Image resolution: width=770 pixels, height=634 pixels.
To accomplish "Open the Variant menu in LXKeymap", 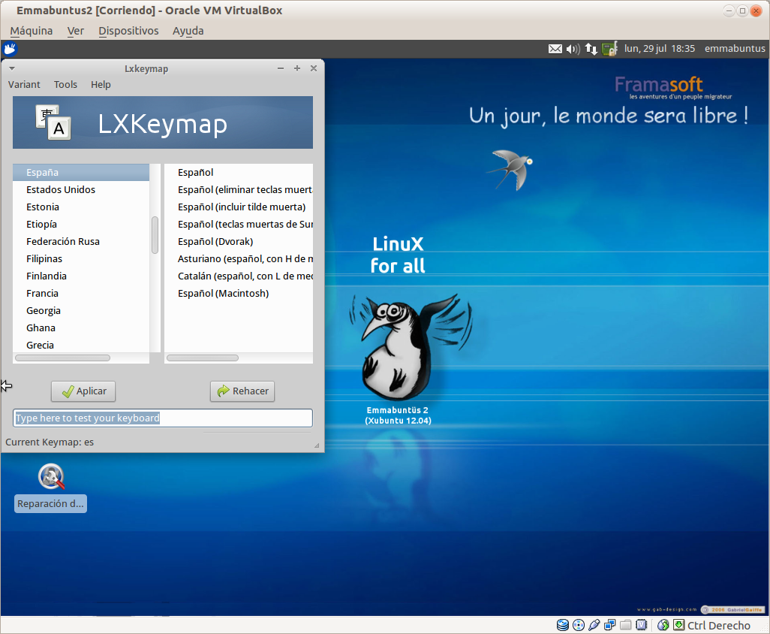I will tap(24, 85).
